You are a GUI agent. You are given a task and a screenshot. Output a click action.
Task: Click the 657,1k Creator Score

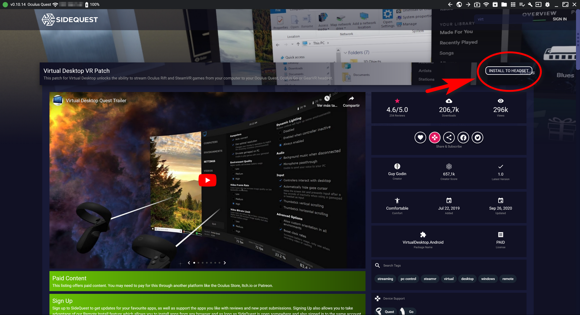coord(449,174)
